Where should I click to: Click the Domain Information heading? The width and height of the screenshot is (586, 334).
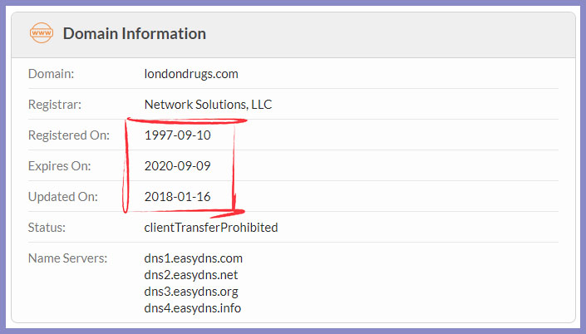134,33
